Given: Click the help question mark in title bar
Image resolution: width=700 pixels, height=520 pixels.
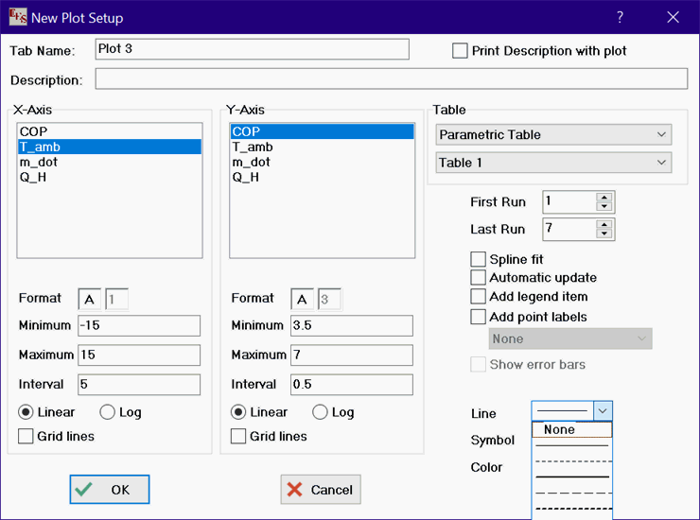Looking at the screenshot, I should [x=620, y=18].
